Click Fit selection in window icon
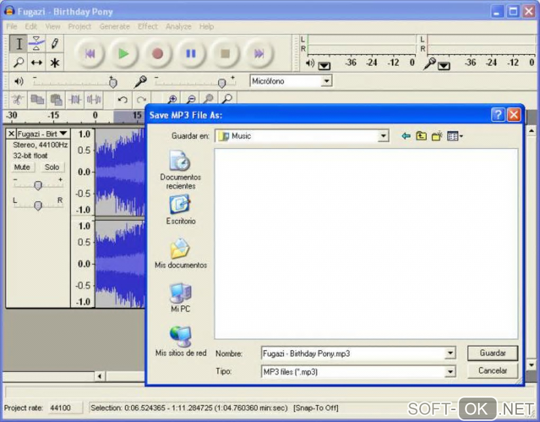This screenshot has height=422, width=540. (x=209, y=99)
